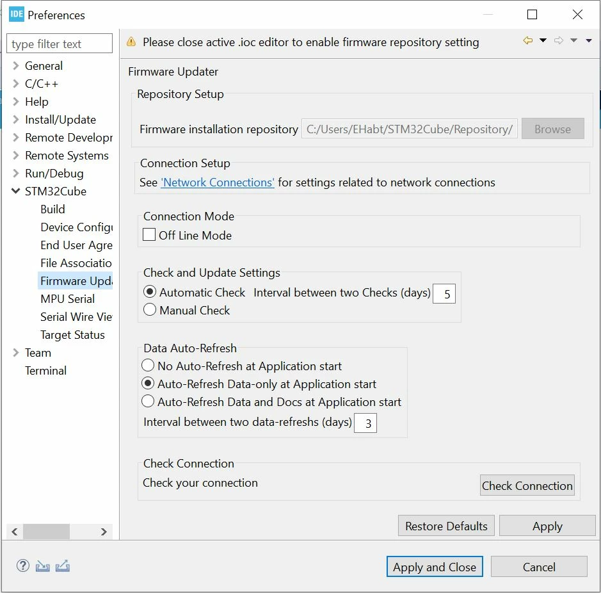Expand the Run/Debug tree node
The height and width of the screenshot is (593, 601).
[16, 173]
